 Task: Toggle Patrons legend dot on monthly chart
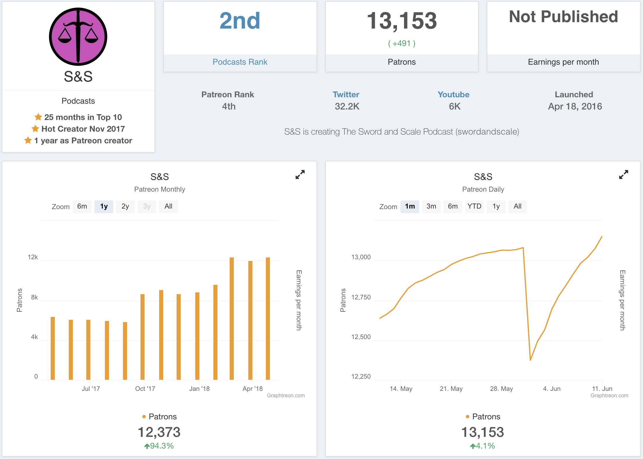[x=144, y=417]
